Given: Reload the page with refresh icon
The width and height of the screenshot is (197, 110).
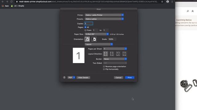Looking at the screenshot, I should point(11,2).
